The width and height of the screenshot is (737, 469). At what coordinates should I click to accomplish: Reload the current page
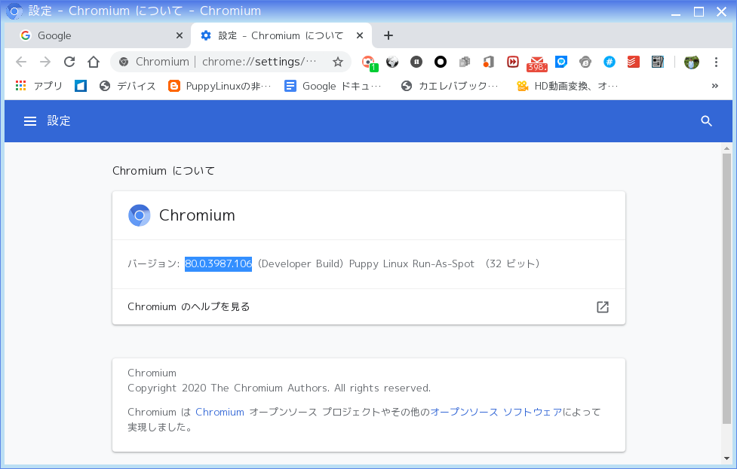pos(69,62)
